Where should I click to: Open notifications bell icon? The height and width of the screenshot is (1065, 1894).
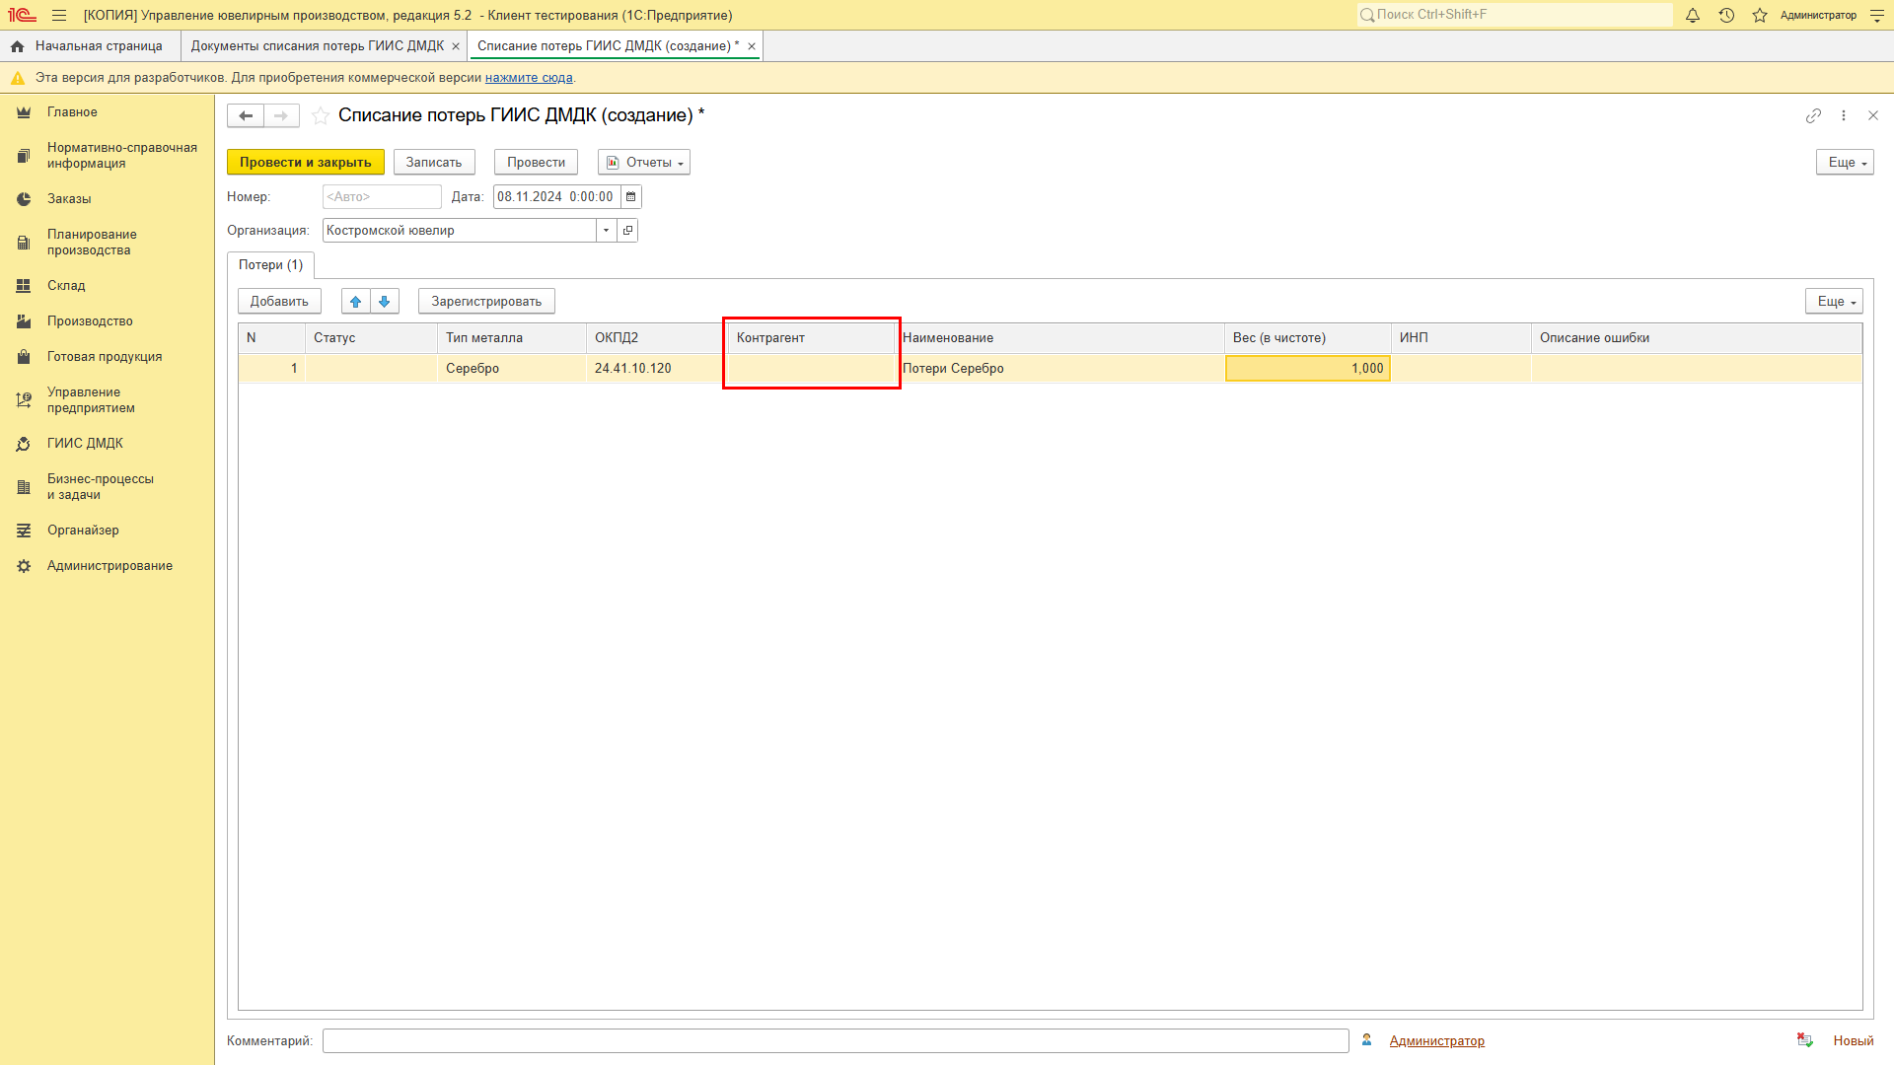(x=1693, y=15)
